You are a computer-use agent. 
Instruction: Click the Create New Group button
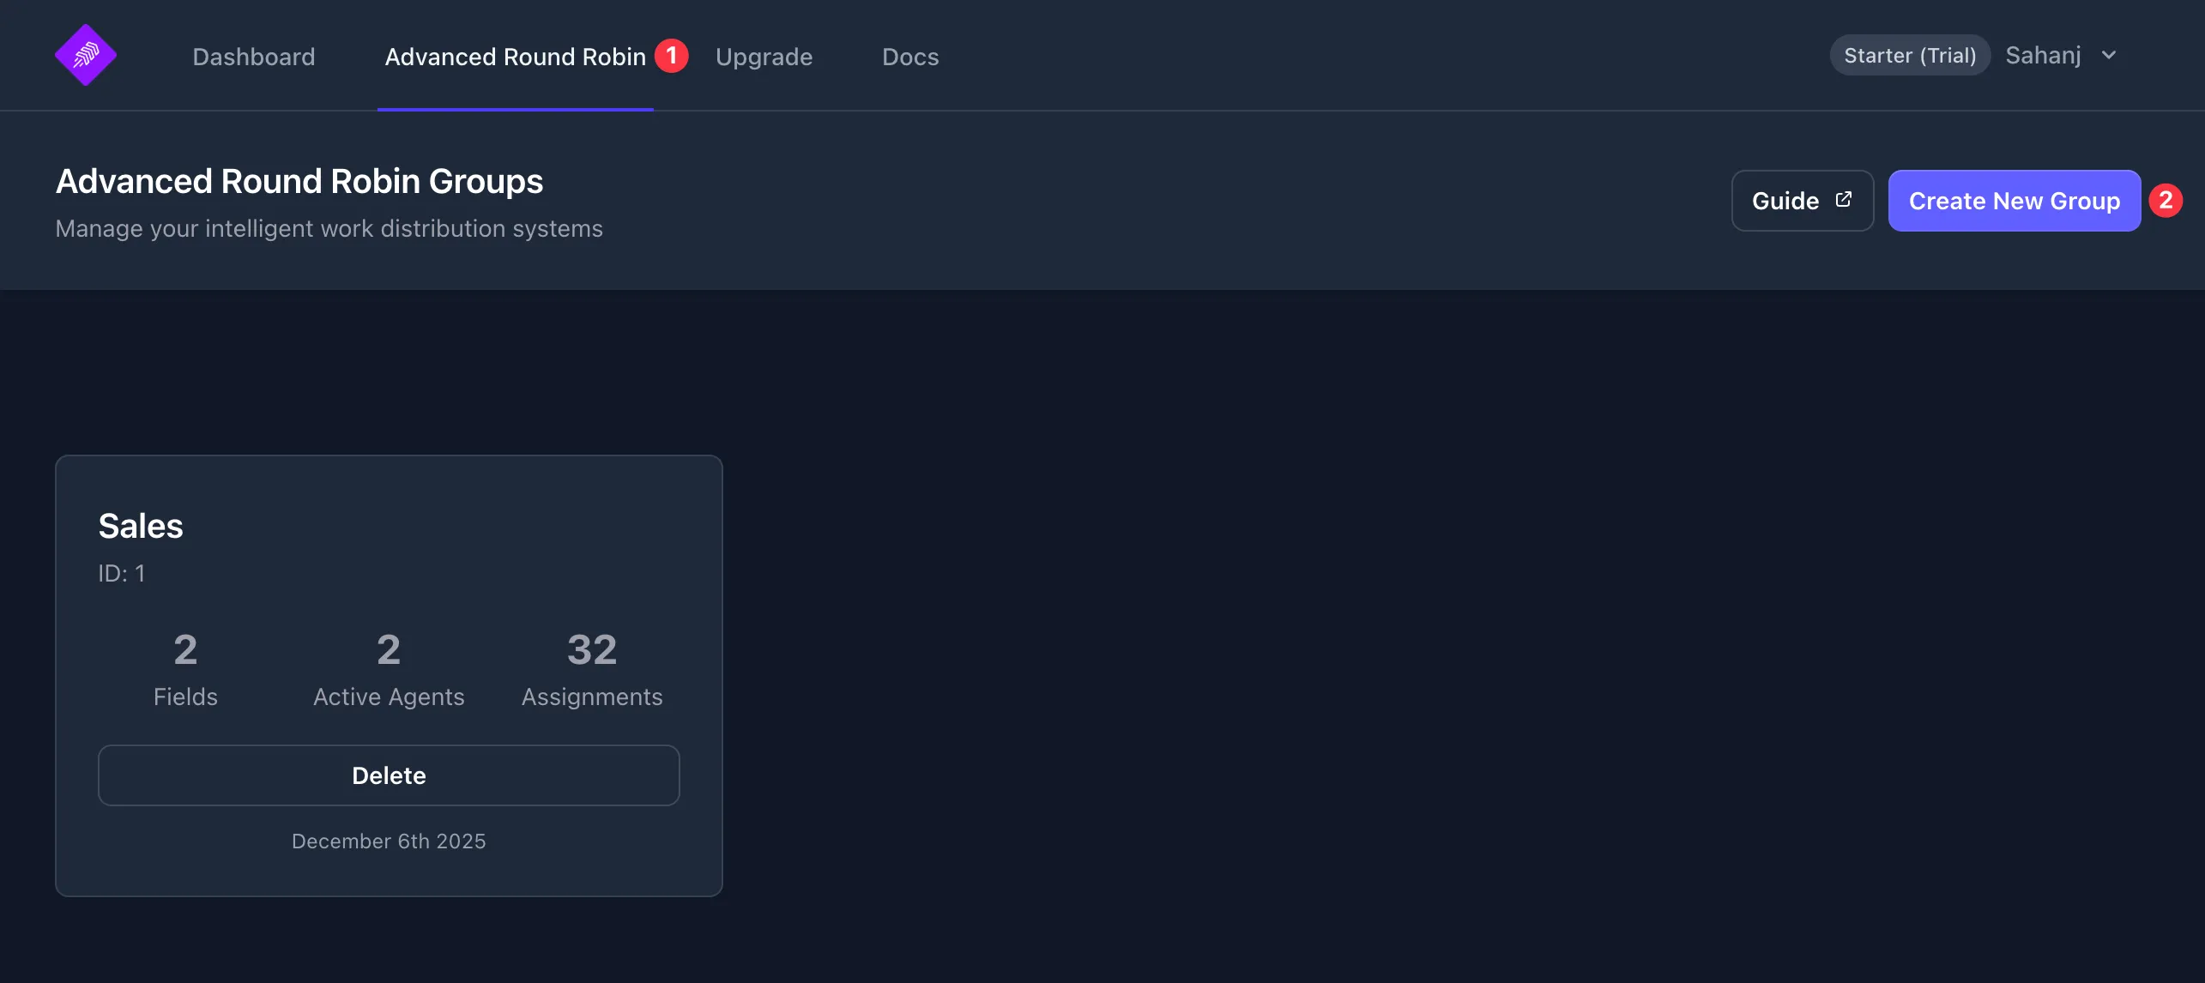coord(2014,200)
